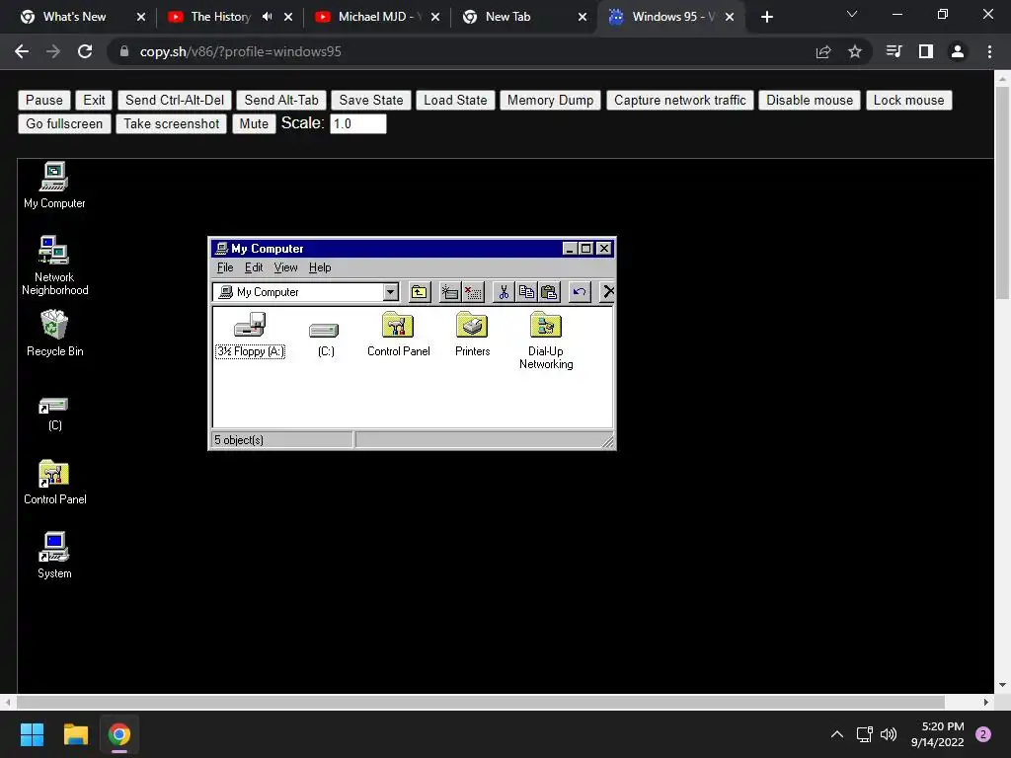The width and height of the screenshot is (1011, 758).
Task: Click the Cut scissors toolbar icon
Action: point(504,292)
